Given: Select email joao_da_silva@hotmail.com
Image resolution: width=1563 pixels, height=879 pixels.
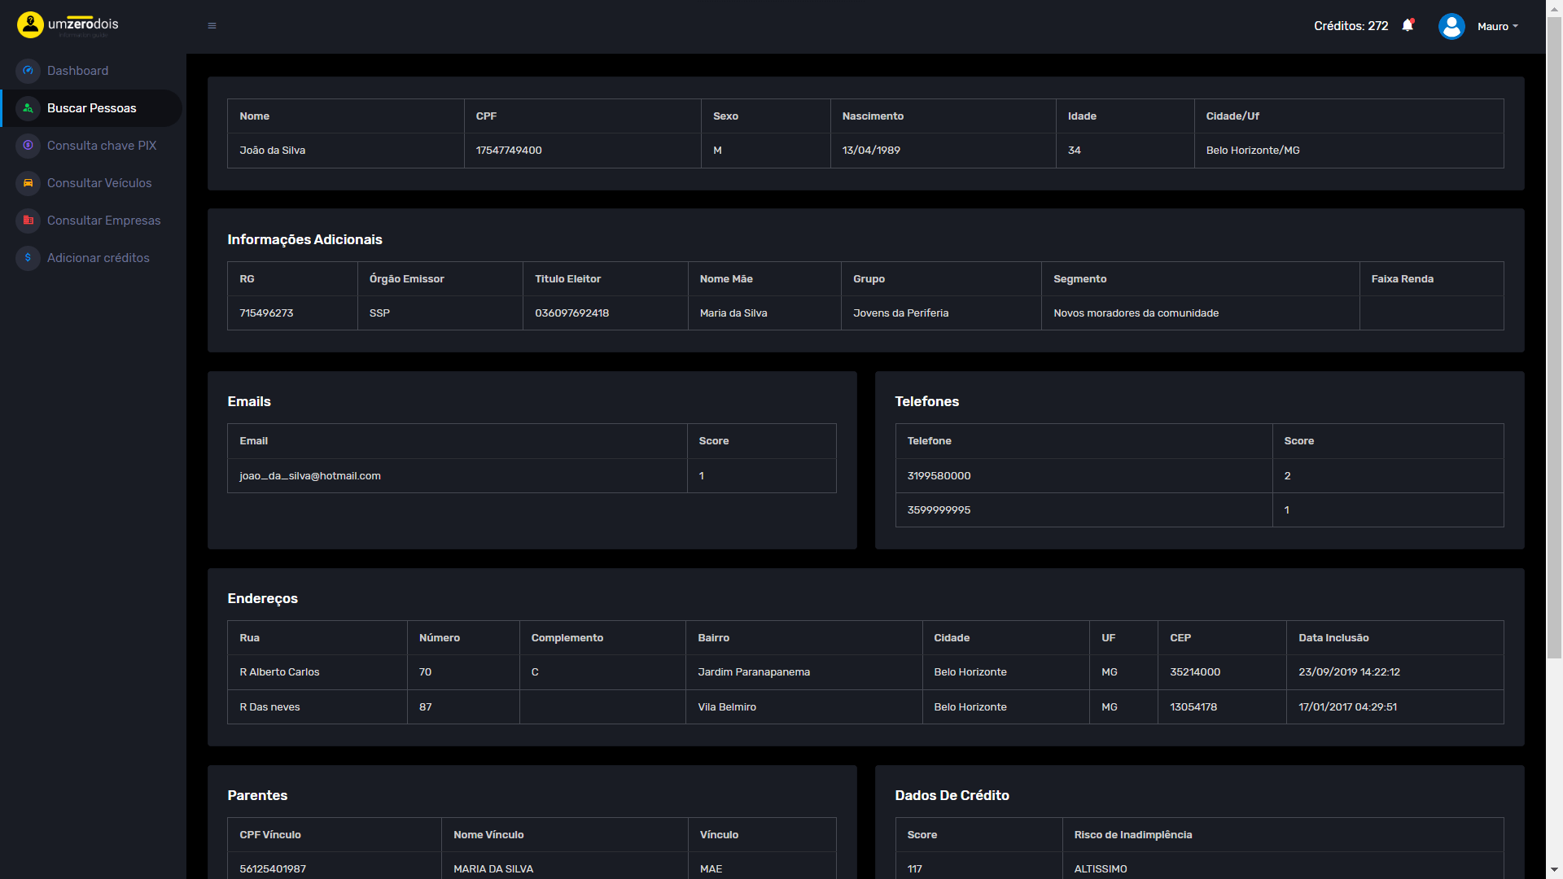Looking at the screenshot, I should click(309, 476).
